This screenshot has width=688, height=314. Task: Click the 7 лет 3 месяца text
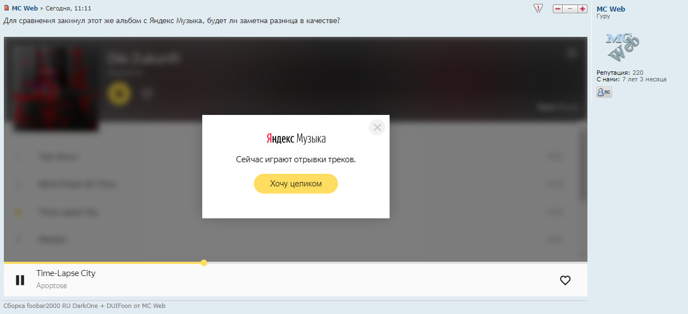pyautogui.click(x=644, y=79)
